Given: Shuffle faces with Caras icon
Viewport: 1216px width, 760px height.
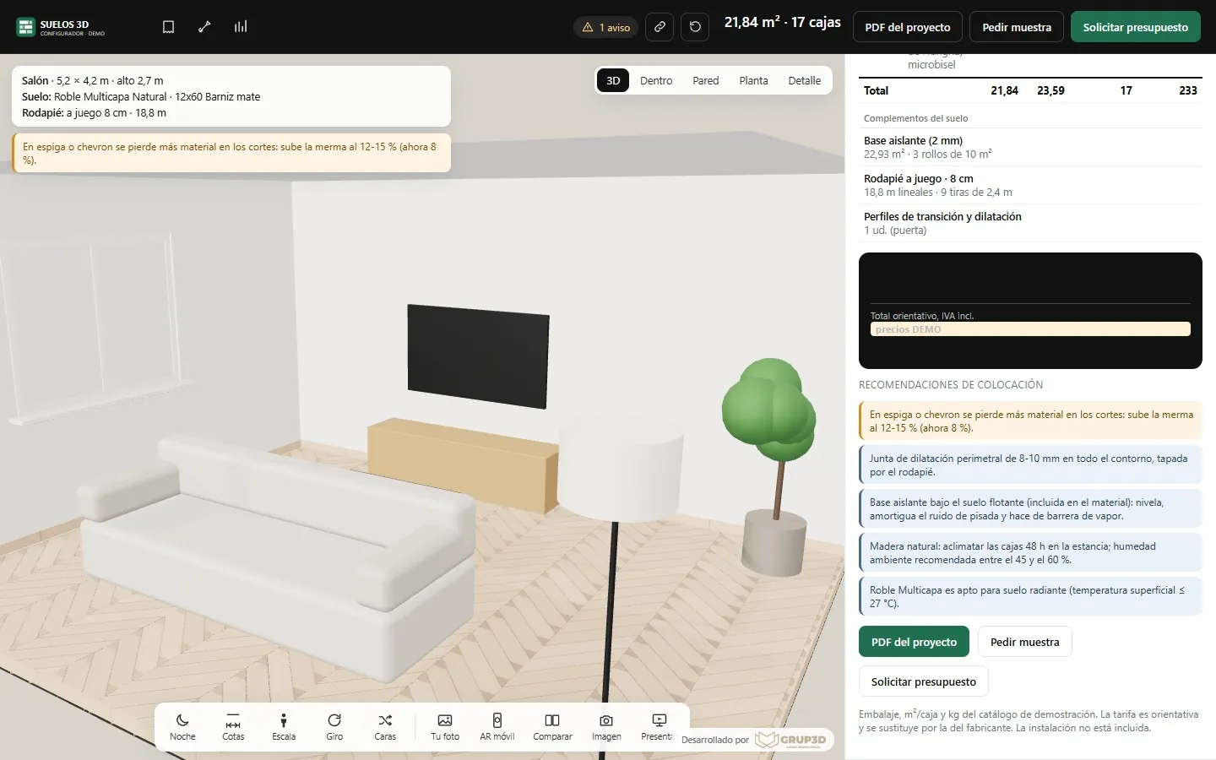Looking at the screenshot, I should [385, 726].
